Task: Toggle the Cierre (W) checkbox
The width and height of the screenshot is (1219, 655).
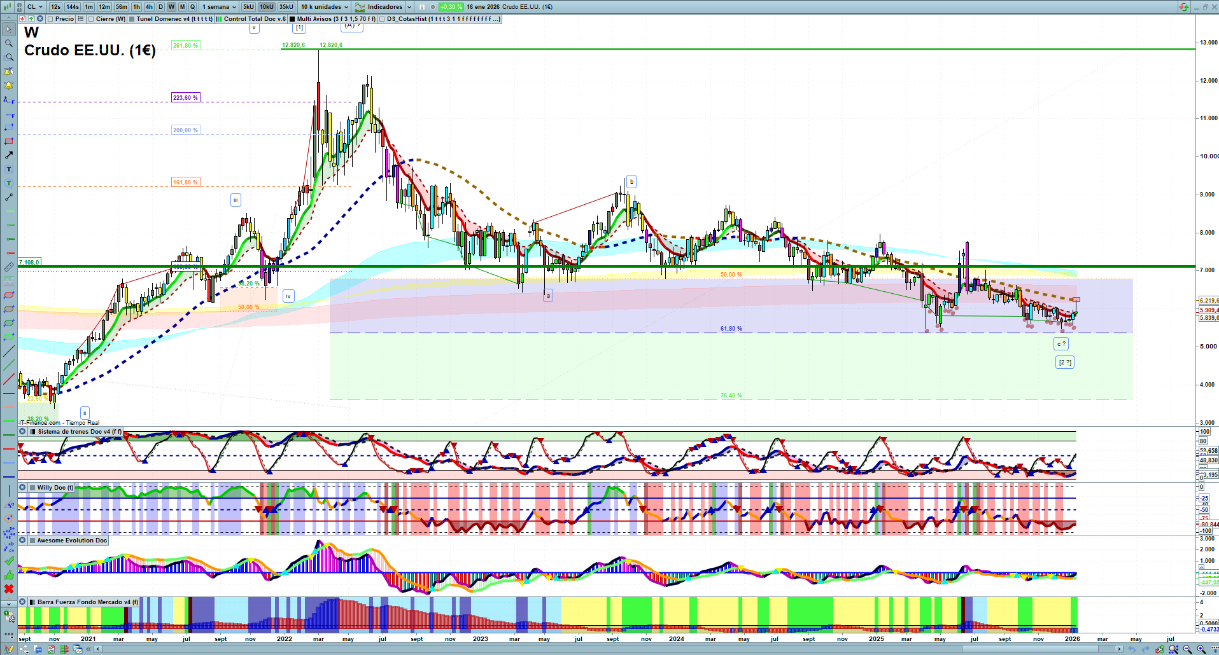Action: pos(92,19)
